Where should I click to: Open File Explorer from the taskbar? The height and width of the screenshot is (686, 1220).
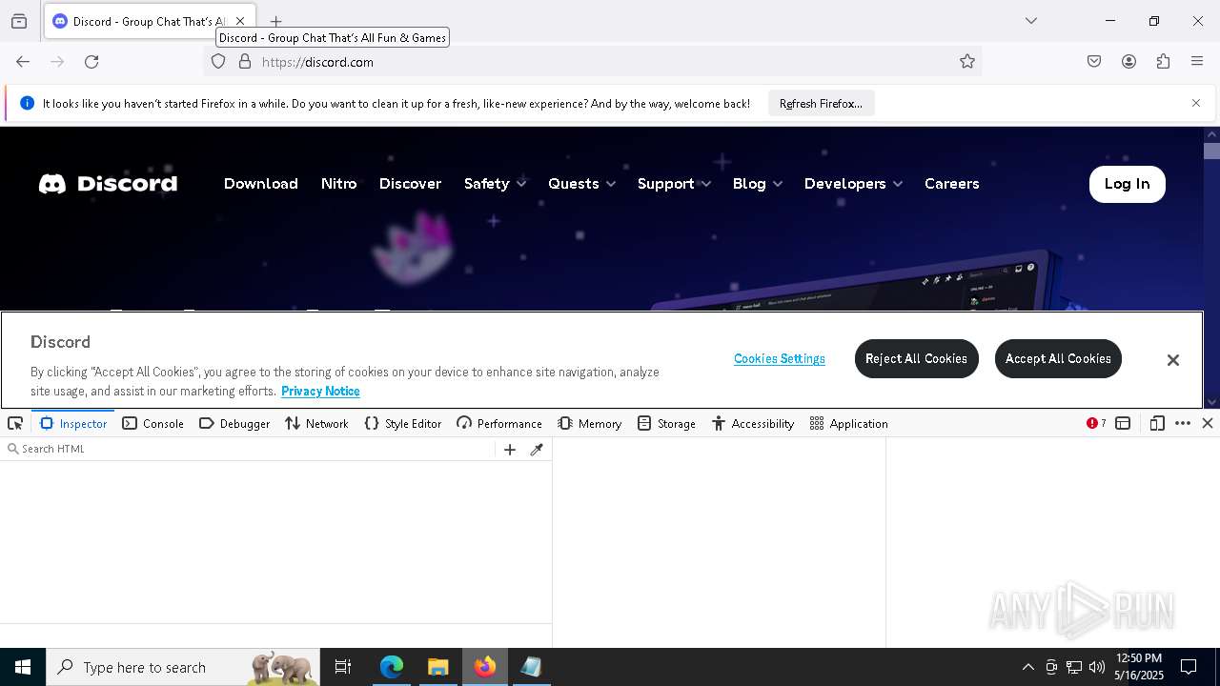coord(438,667)
